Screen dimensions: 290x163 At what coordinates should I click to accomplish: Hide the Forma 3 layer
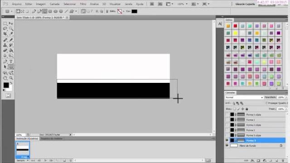(227, 140)
